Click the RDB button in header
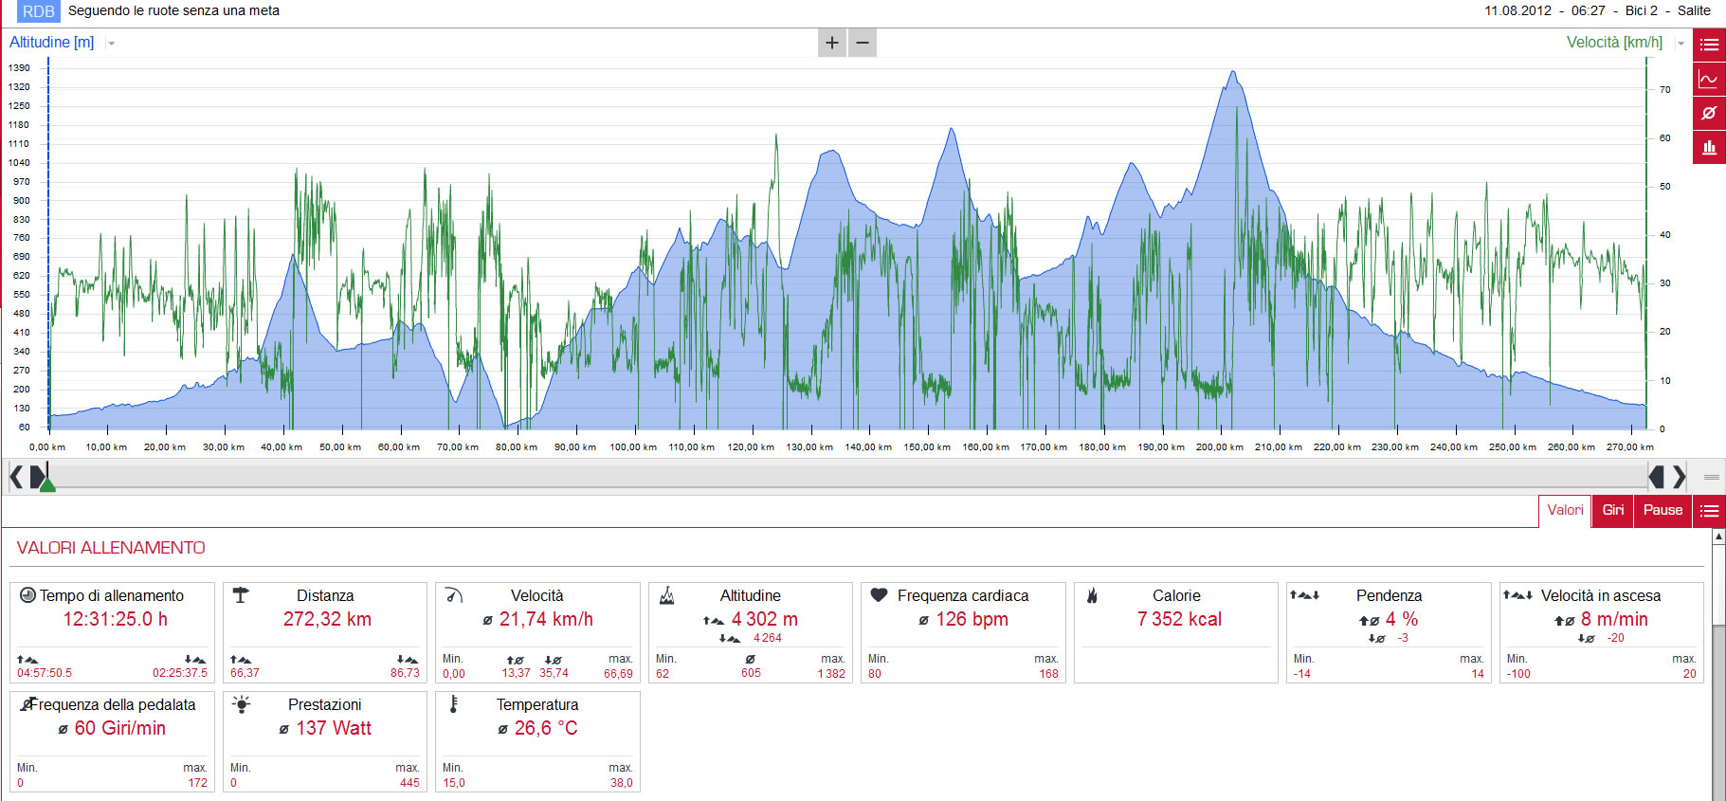 [39, 11]
